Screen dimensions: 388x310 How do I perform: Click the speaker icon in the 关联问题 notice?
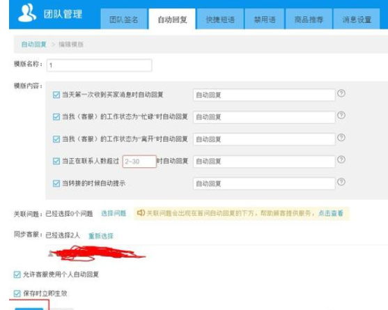[141, 212]
